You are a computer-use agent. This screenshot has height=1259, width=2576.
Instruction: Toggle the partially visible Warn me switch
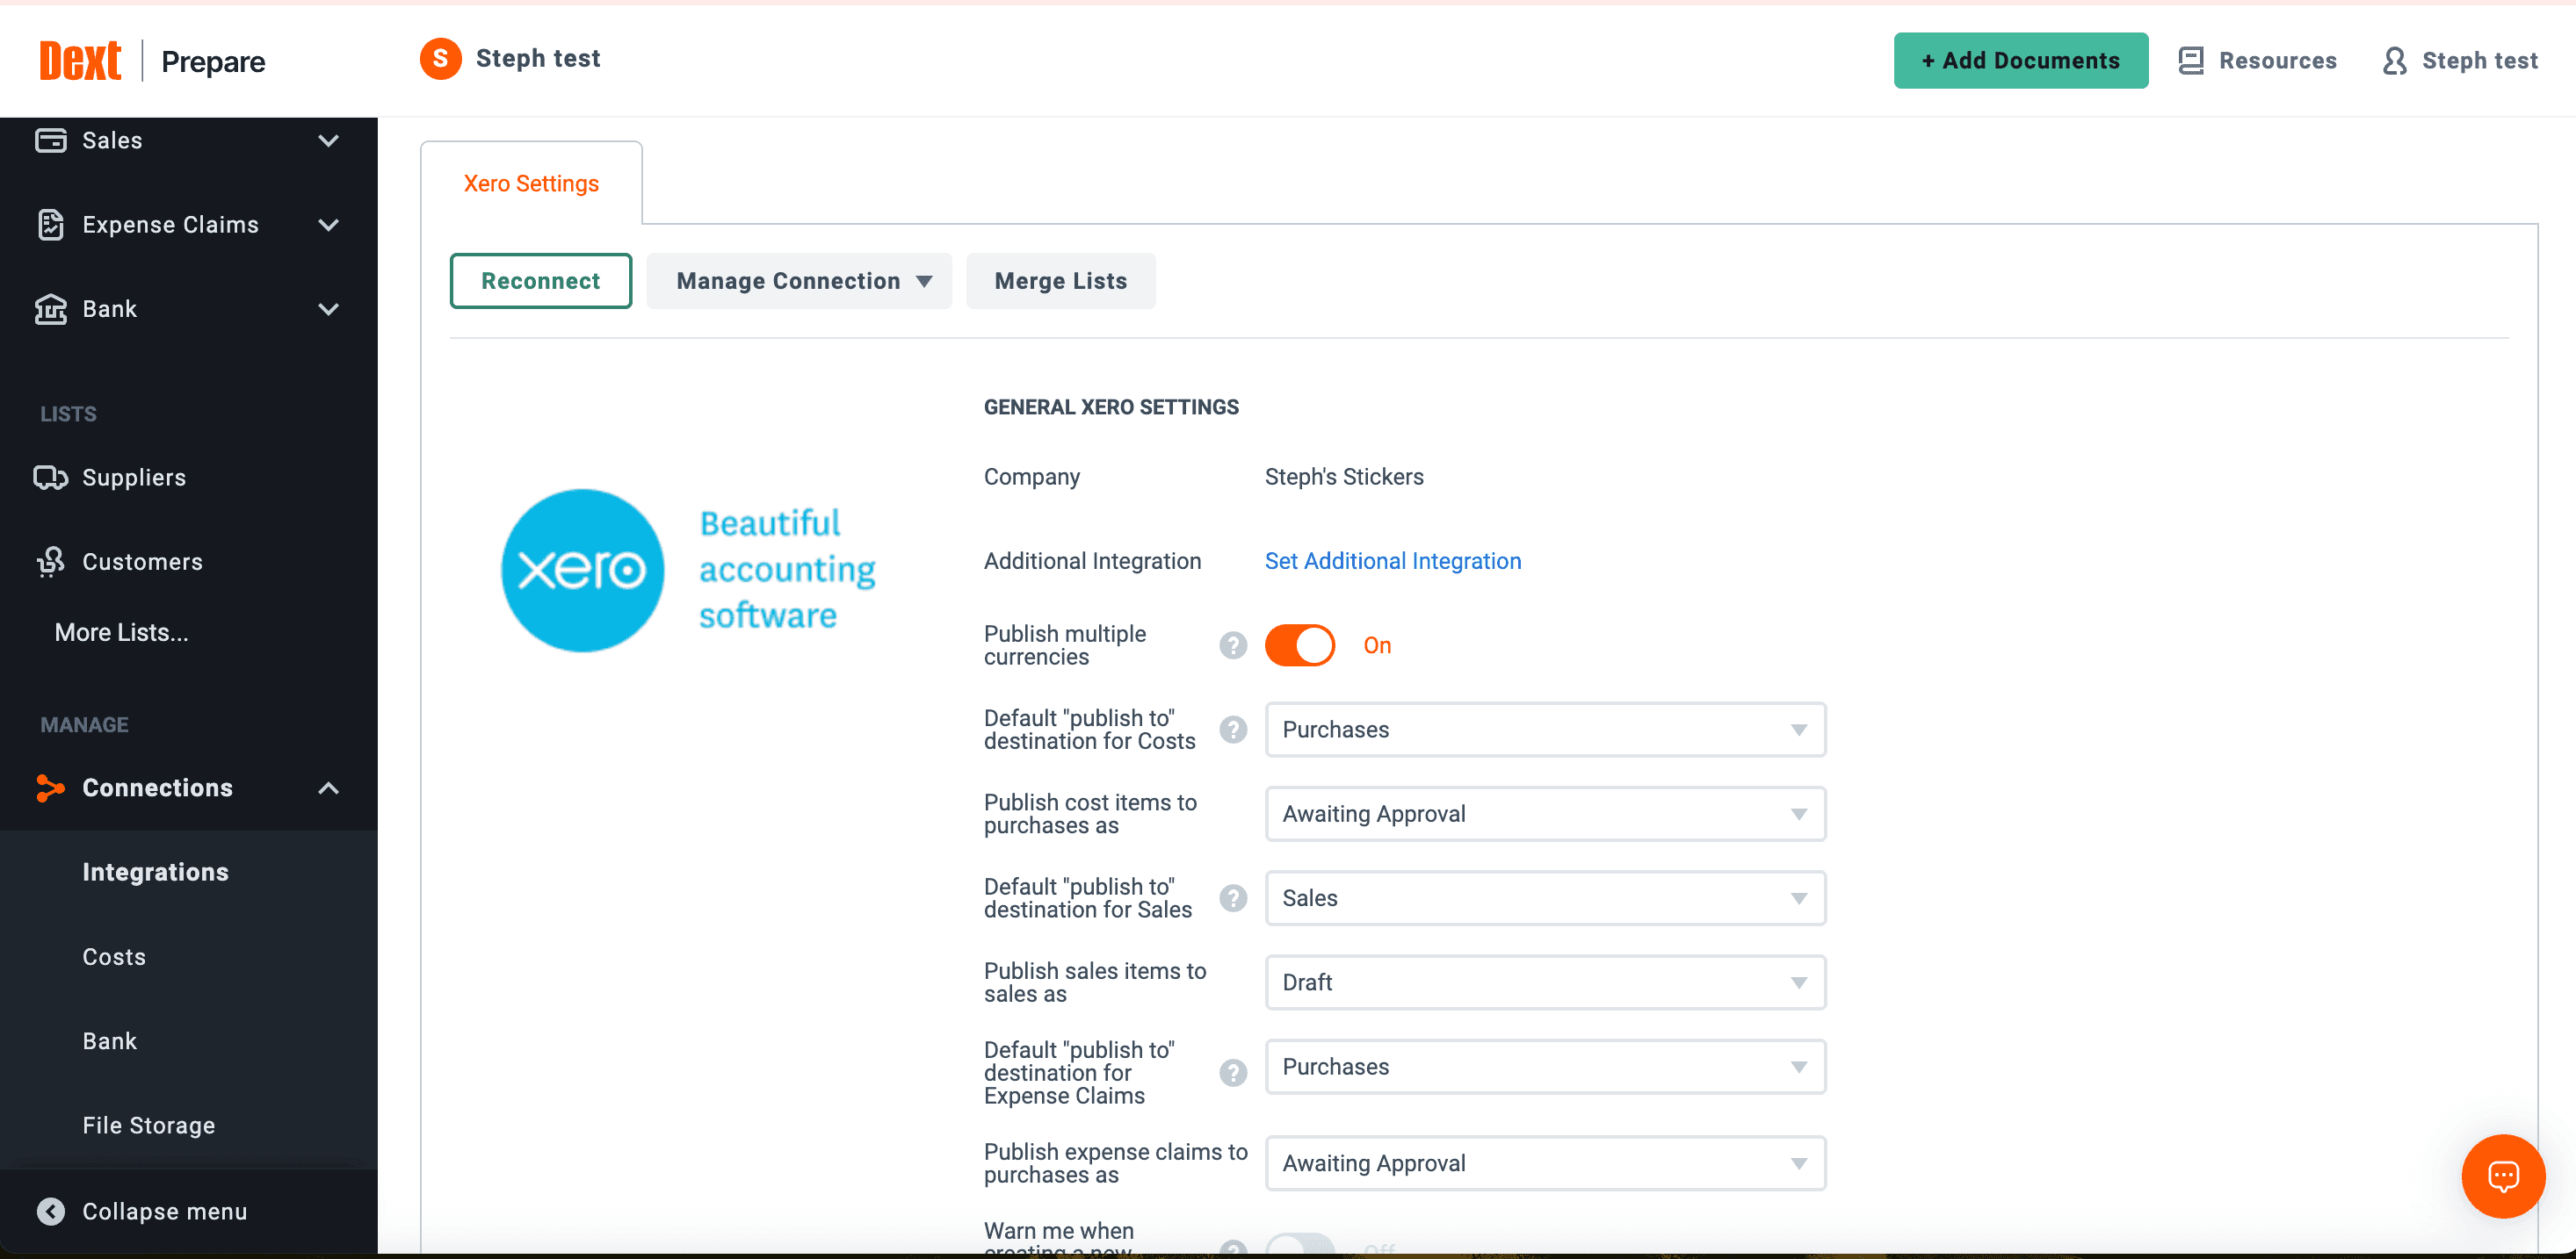coord(1299,1245)
